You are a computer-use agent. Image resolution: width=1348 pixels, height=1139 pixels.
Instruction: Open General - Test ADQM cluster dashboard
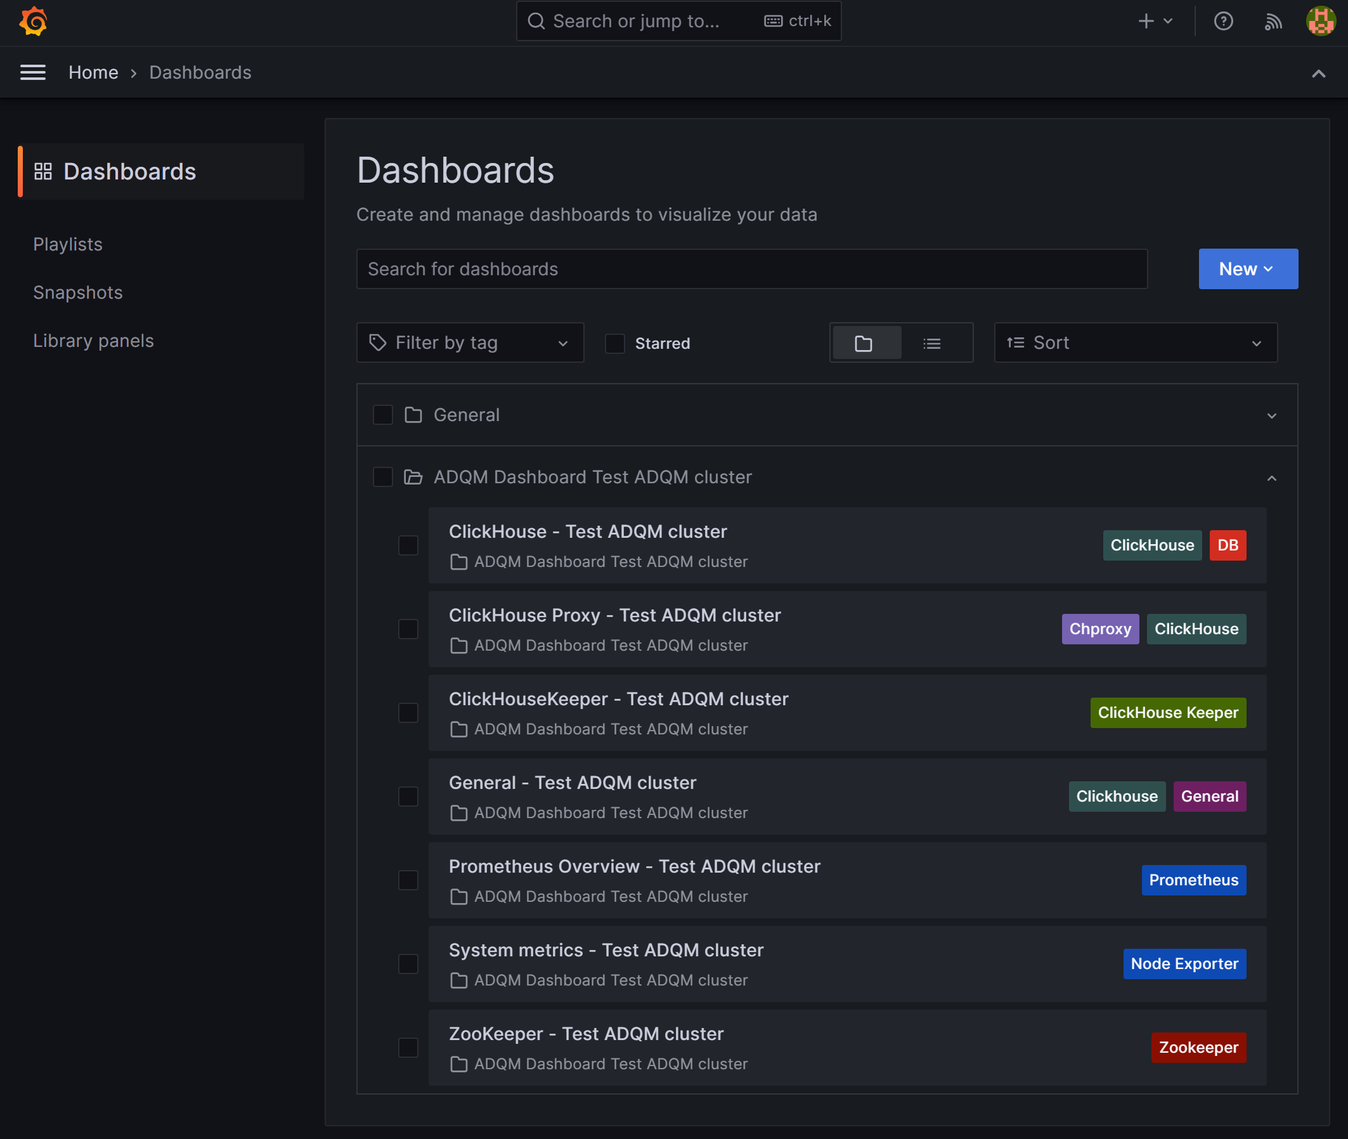pyautogui.click(x=573, y=783)
